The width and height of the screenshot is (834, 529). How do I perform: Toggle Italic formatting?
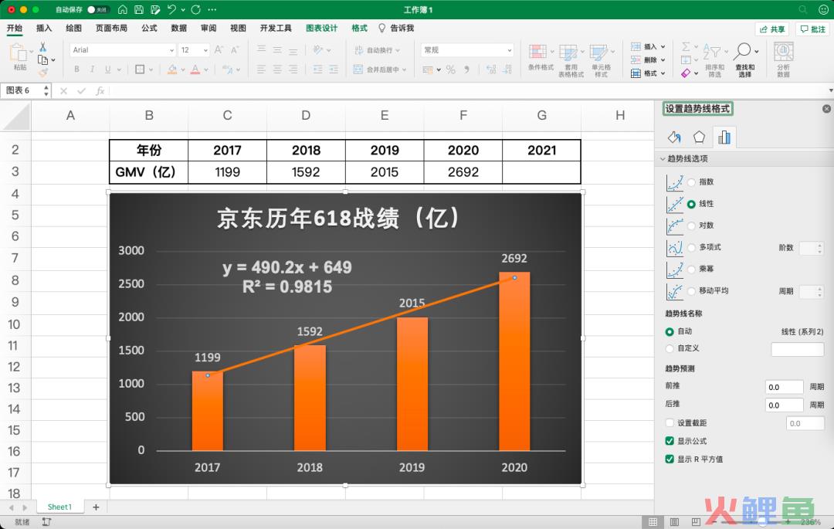[x=92, y=69]
